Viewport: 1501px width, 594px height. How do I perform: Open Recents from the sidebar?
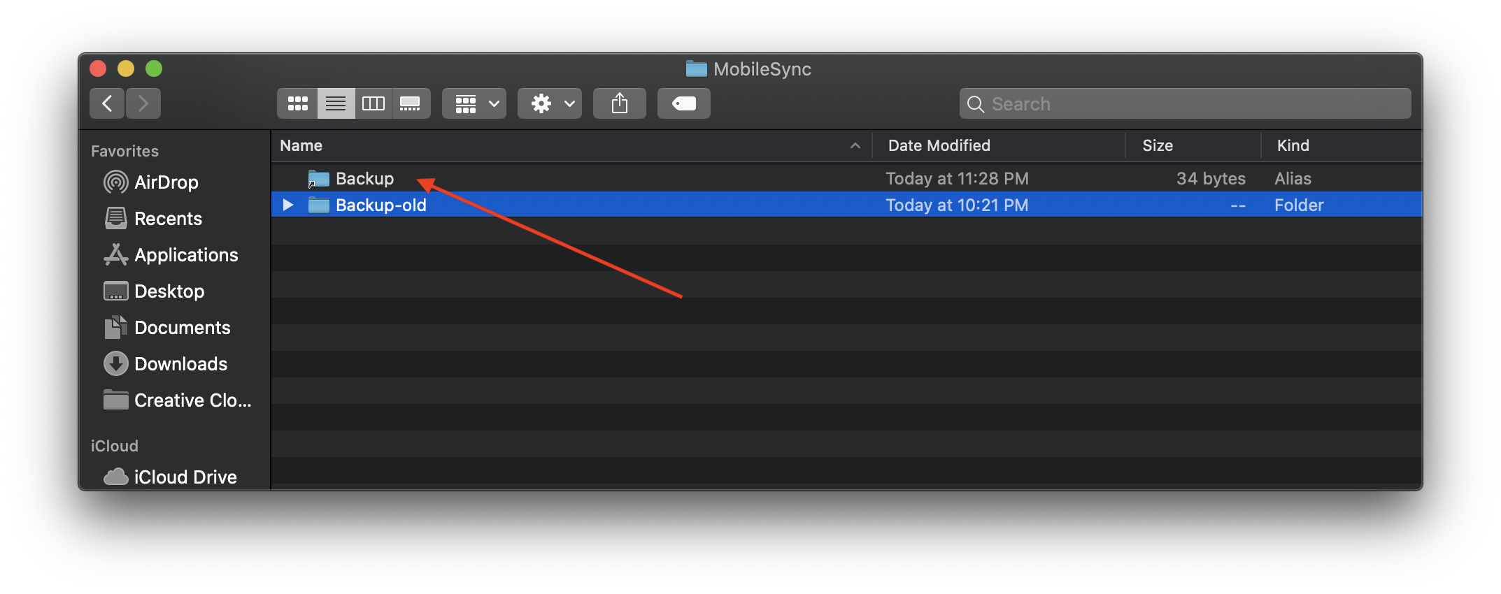168,219
